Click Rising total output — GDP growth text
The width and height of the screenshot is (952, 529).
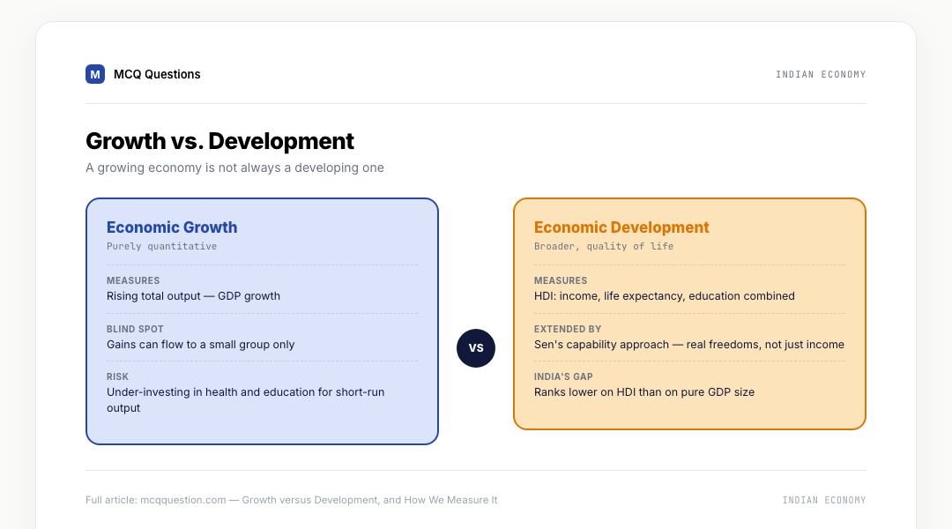click(x=193, y=295)
